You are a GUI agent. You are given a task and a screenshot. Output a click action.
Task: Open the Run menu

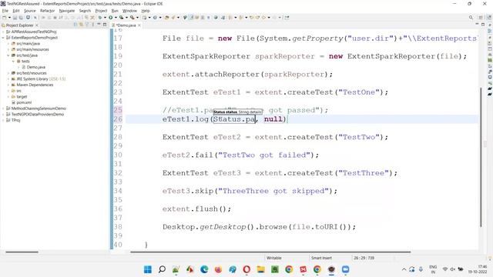(115, 11)
